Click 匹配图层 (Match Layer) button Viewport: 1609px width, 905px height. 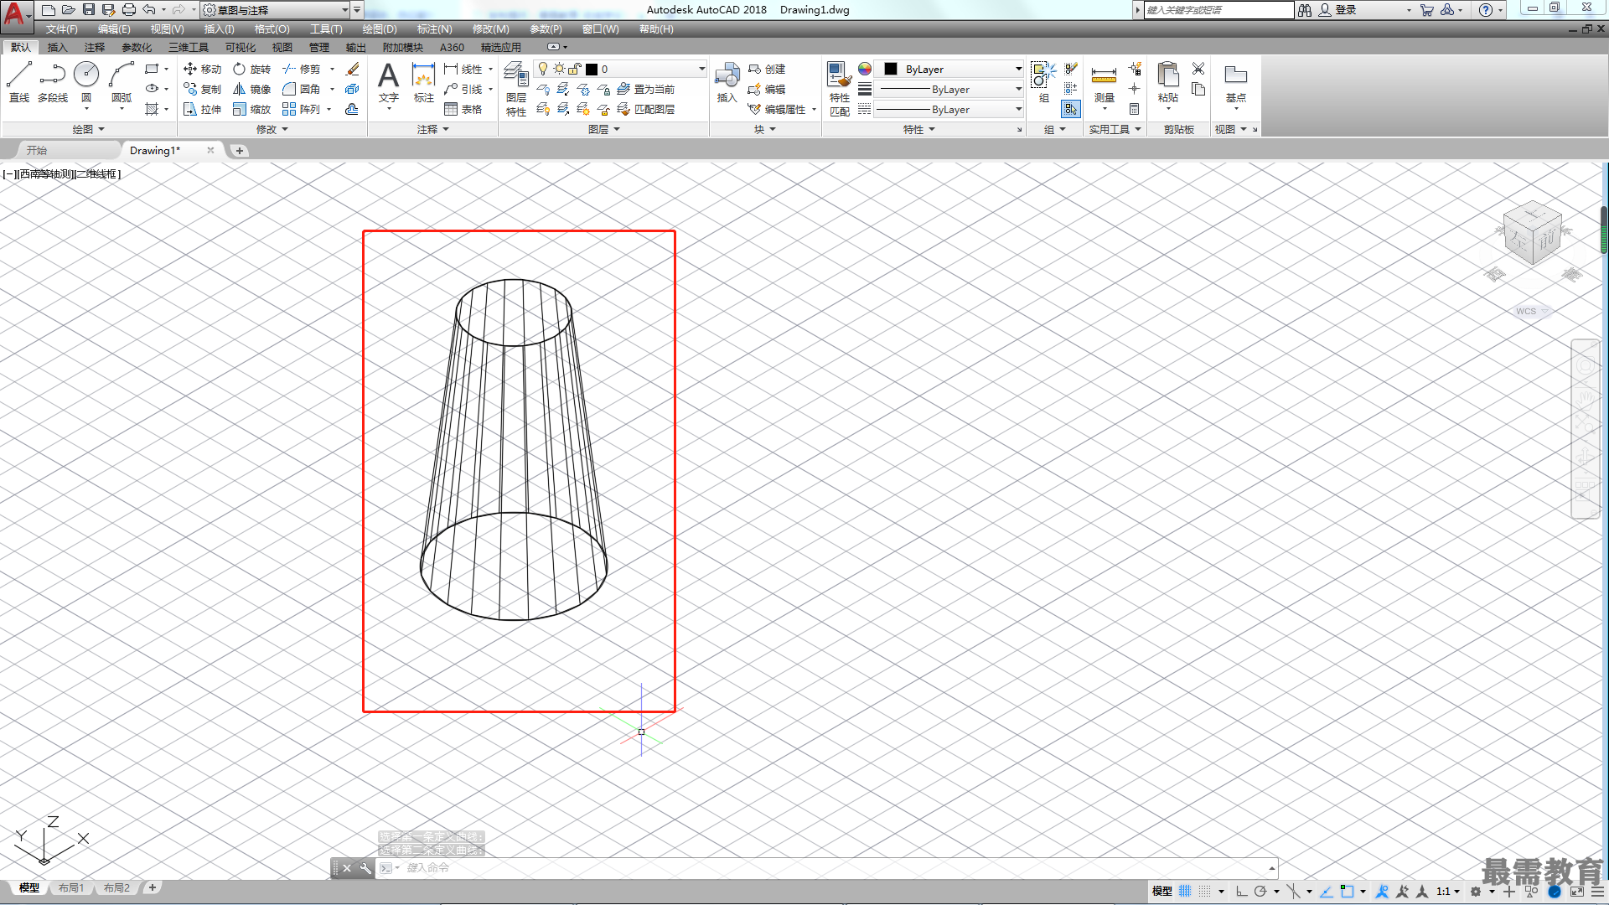(646, 109)
